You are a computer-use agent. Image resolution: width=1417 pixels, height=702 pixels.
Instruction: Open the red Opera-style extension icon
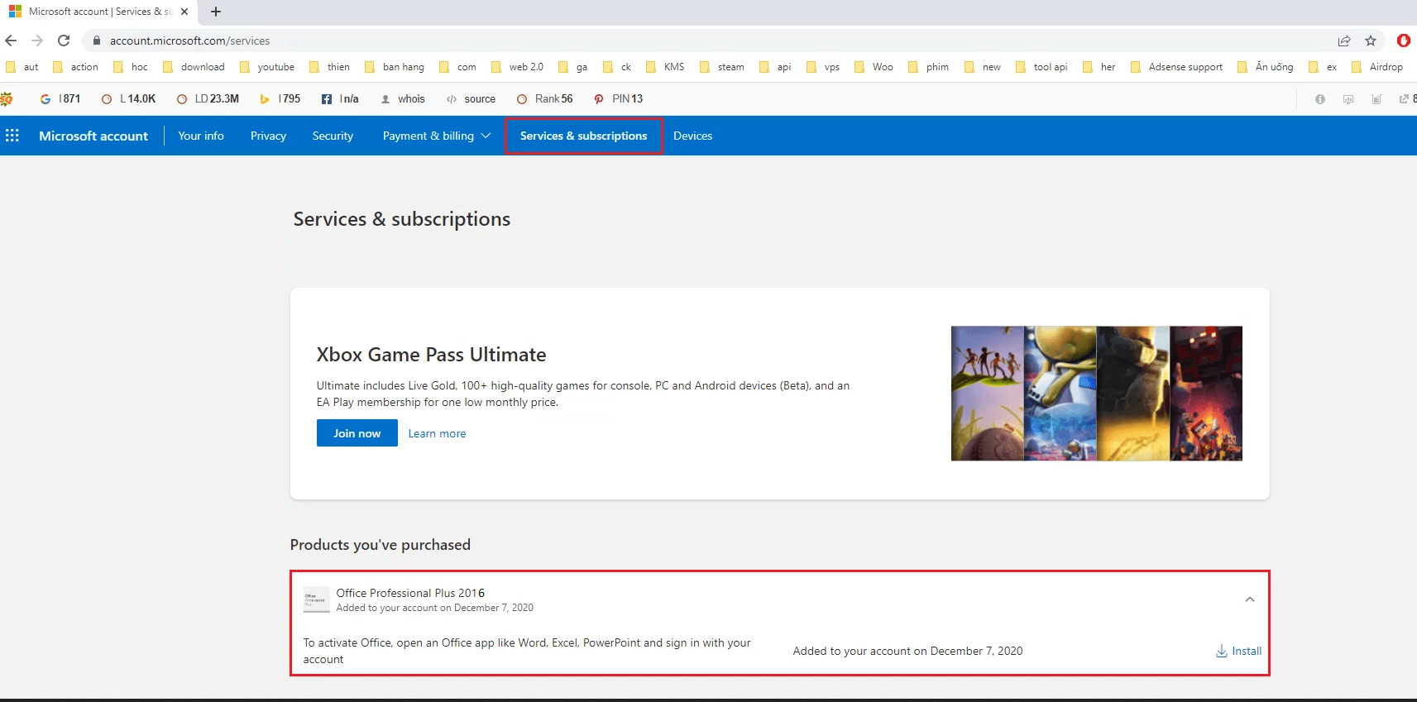(x=1404, y=41)
